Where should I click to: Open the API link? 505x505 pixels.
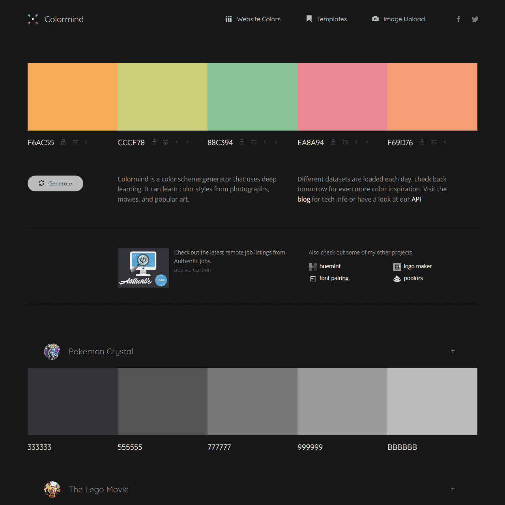(416, 199)
